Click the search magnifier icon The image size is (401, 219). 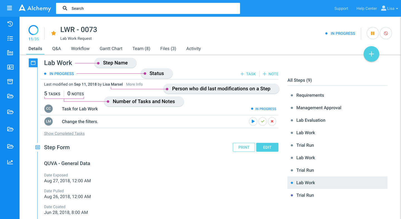(x=65, y=8)
